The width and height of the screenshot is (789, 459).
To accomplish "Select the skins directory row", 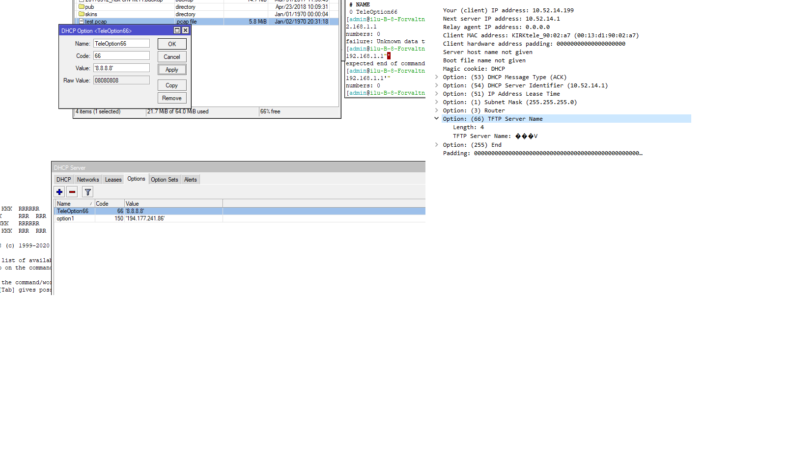I will [207, 14].
